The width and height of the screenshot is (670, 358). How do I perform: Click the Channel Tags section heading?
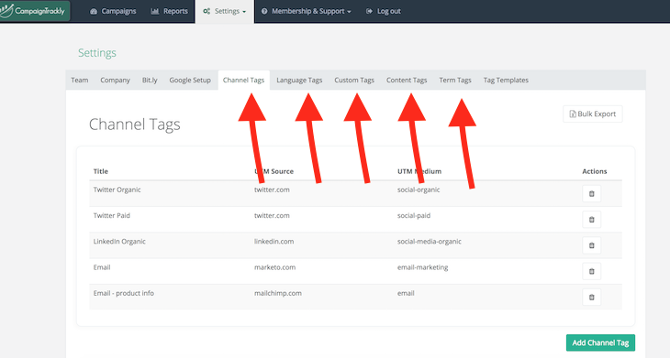point(135,124)
